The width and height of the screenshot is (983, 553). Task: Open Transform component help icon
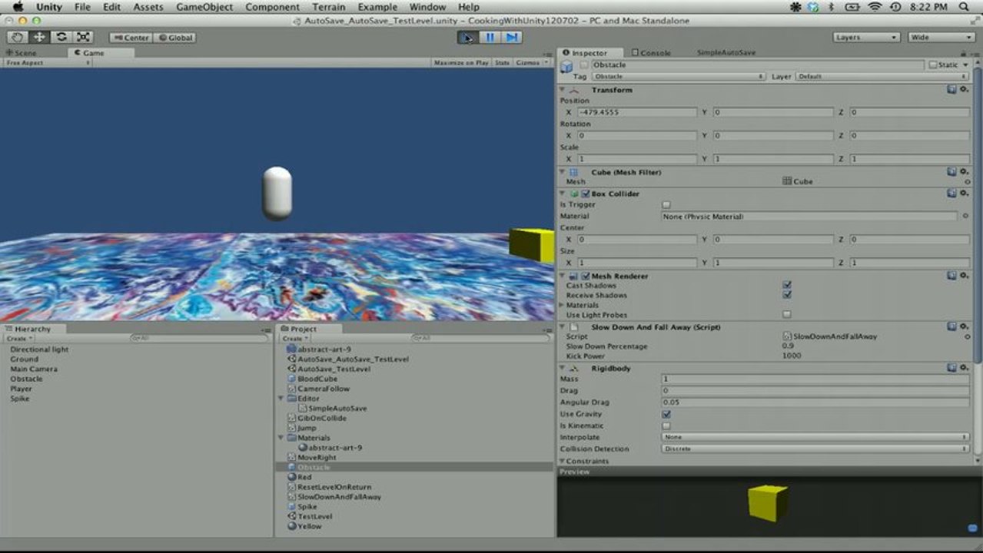point(951,90)
